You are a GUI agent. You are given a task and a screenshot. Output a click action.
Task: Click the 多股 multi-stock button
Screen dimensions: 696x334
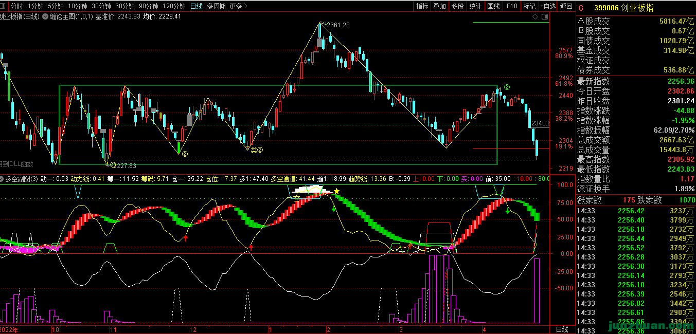point(457,6)
